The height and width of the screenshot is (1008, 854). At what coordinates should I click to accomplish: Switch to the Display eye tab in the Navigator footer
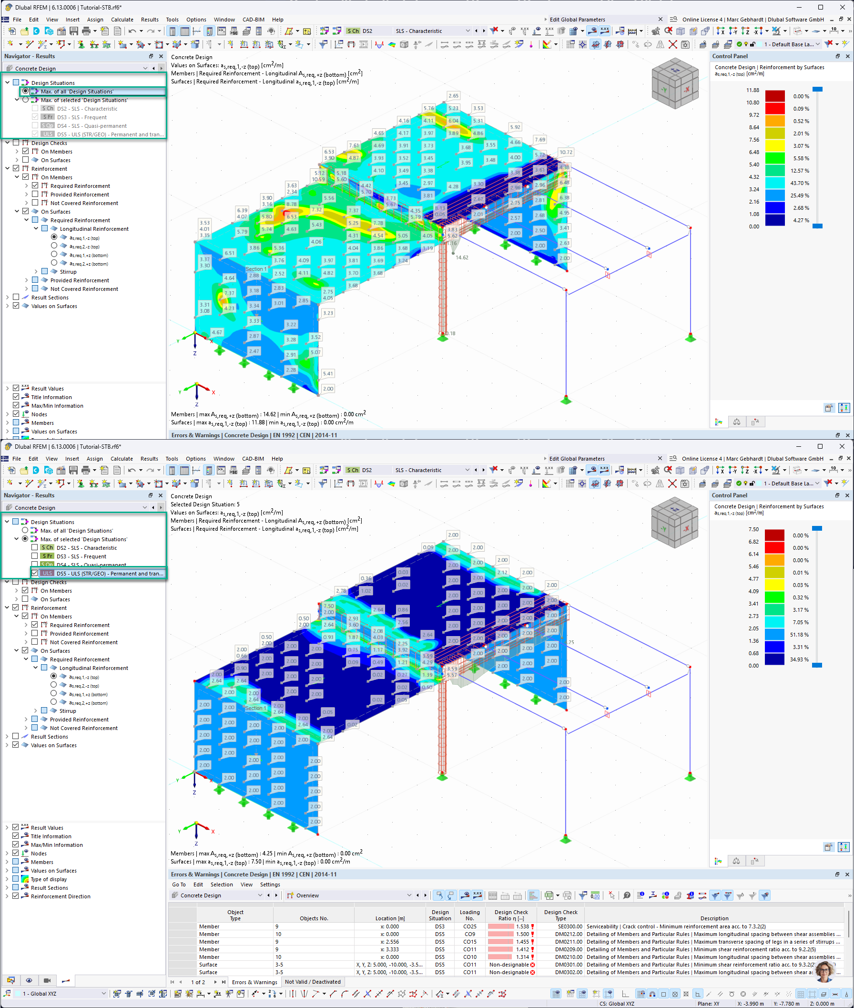click(x=29, y=980)
